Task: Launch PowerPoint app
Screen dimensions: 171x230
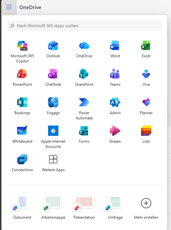Action: click(22, 78)
